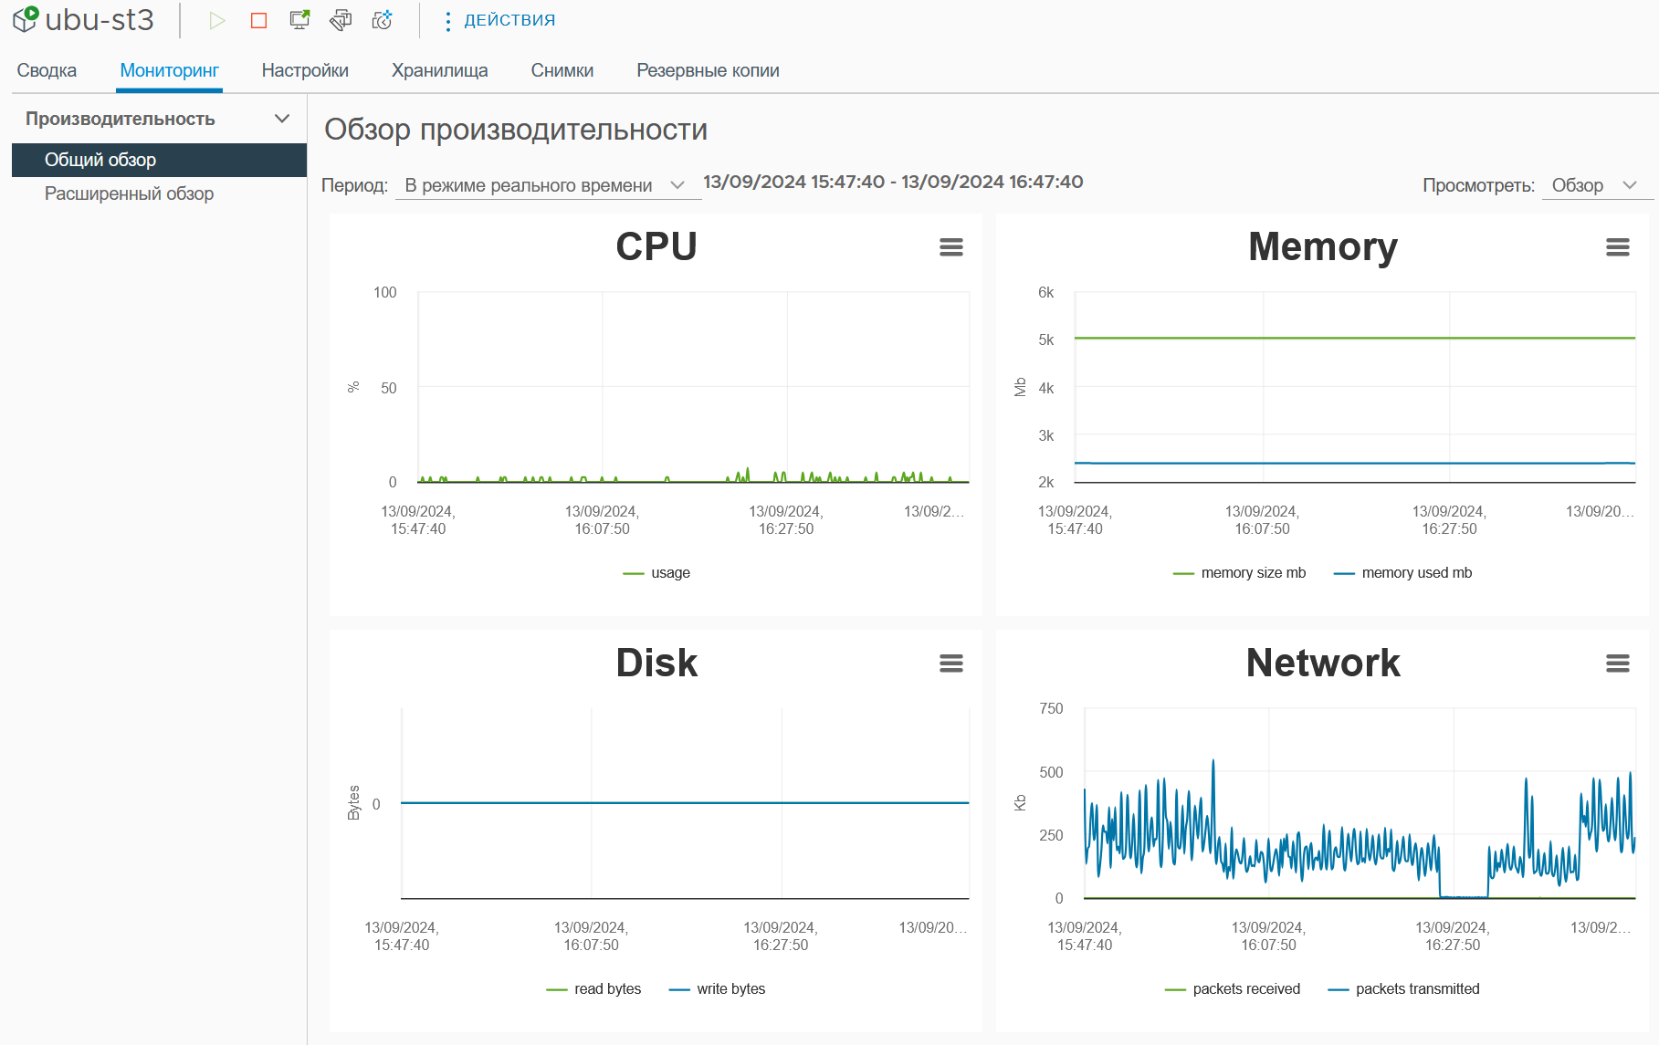The width and height of the screenshot is (1659, 1045).
Task: Toggle read bytes legend series
Action: coord(593,989)
